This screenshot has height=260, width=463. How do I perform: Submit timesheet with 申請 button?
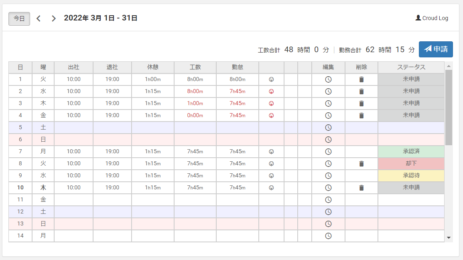[x=436, y=49]
